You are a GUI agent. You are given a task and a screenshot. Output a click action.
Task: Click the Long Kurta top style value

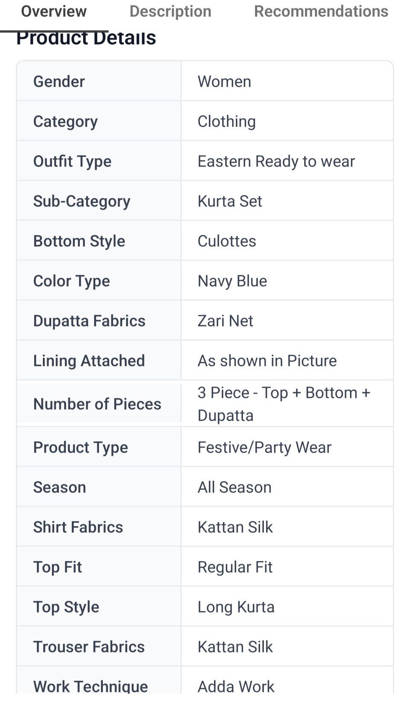(x=236, y=607)
